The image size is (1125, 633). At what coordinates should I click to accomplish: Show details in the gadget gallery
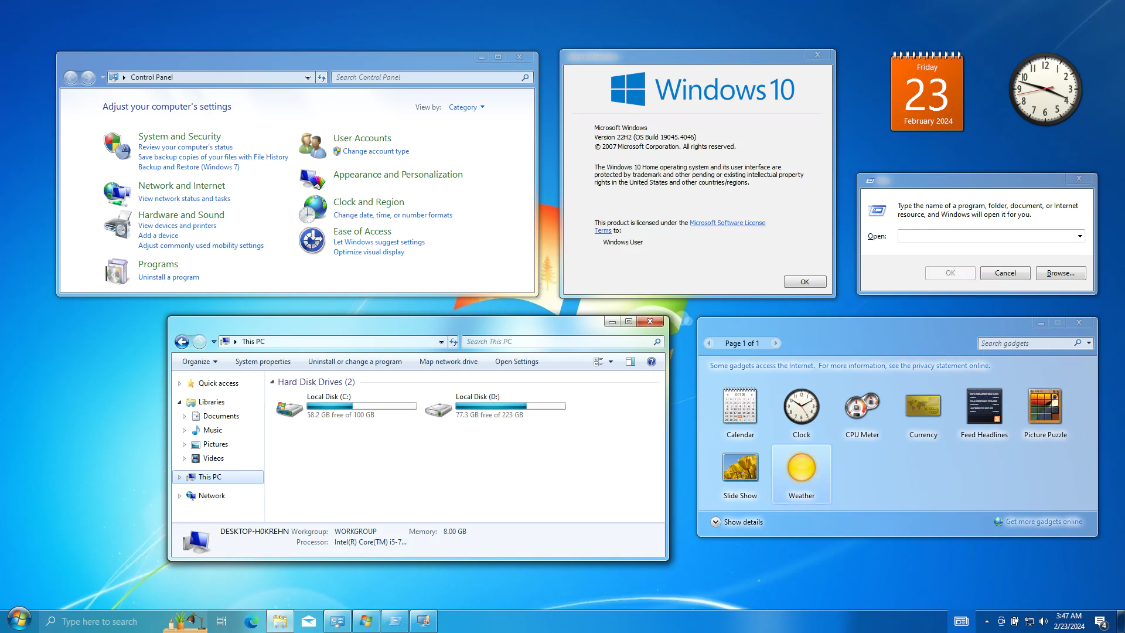pyautogui.click(x=737, y=522)
